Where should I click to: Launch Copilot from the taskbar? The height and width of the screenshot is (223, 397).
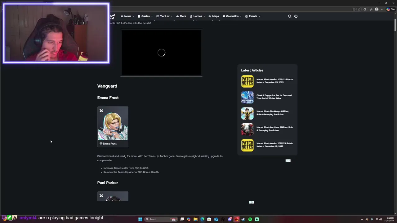pyautogui.click(x=189, y=219)
